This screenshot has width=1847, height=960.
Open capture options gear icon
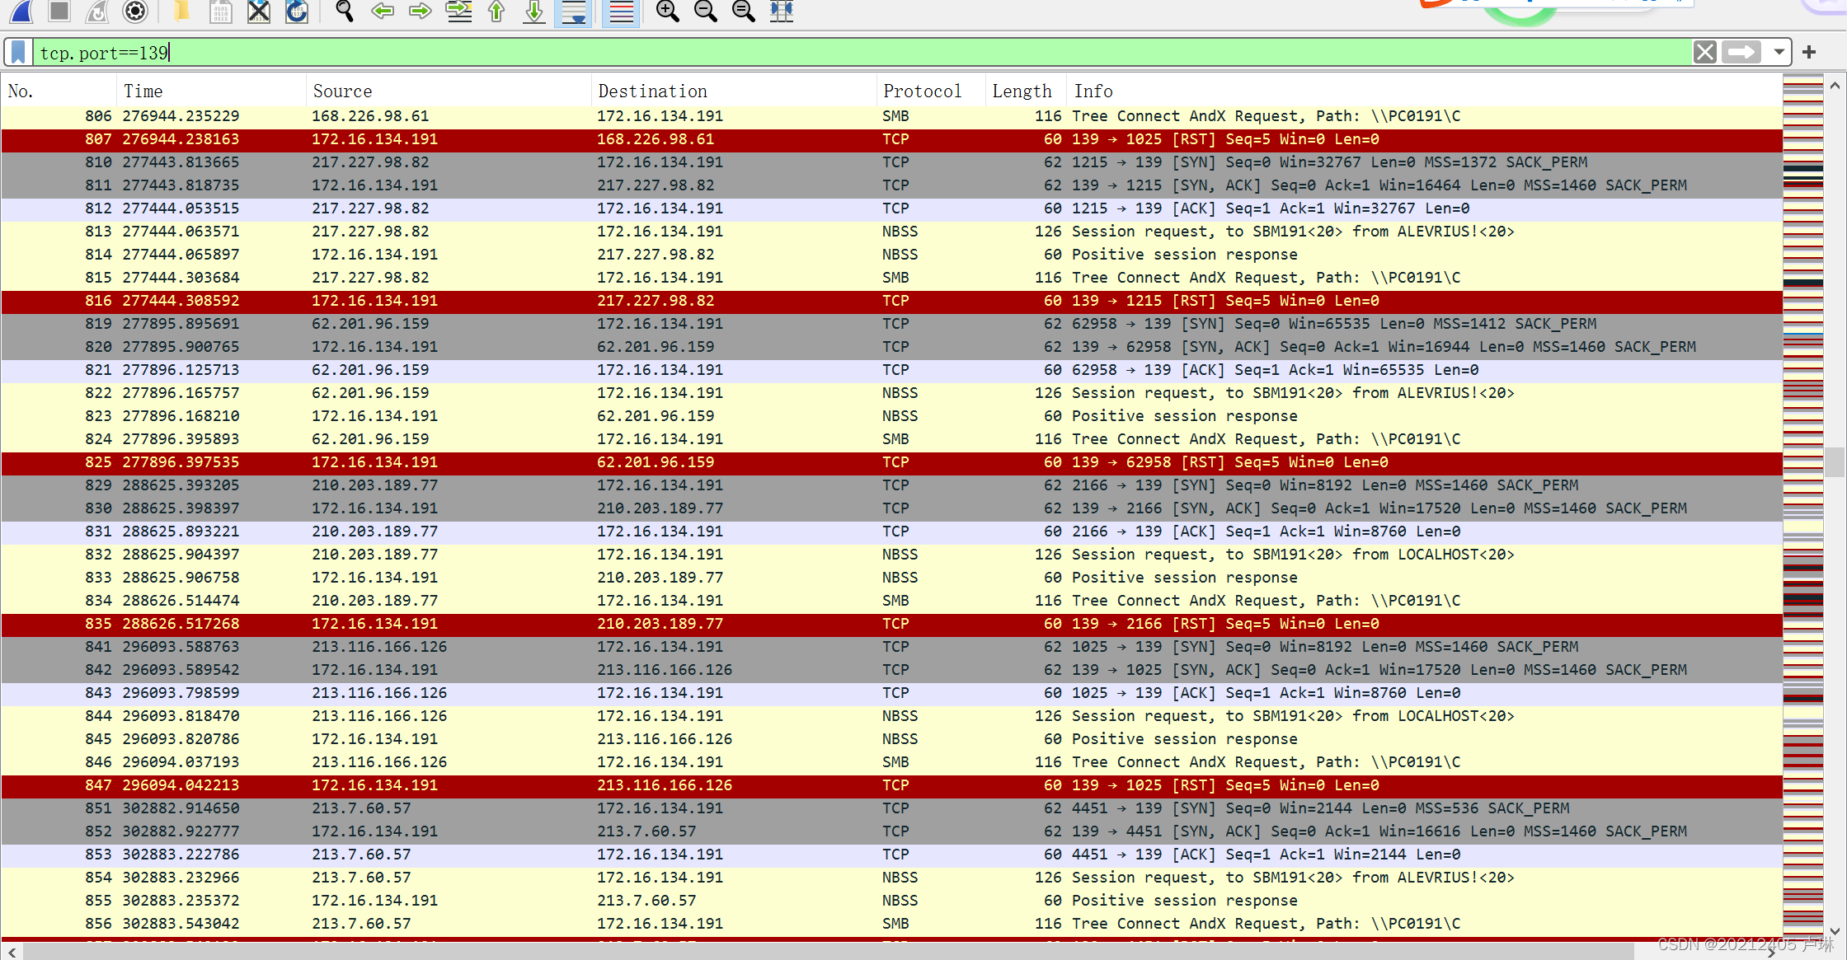click(x=135, y=11)
